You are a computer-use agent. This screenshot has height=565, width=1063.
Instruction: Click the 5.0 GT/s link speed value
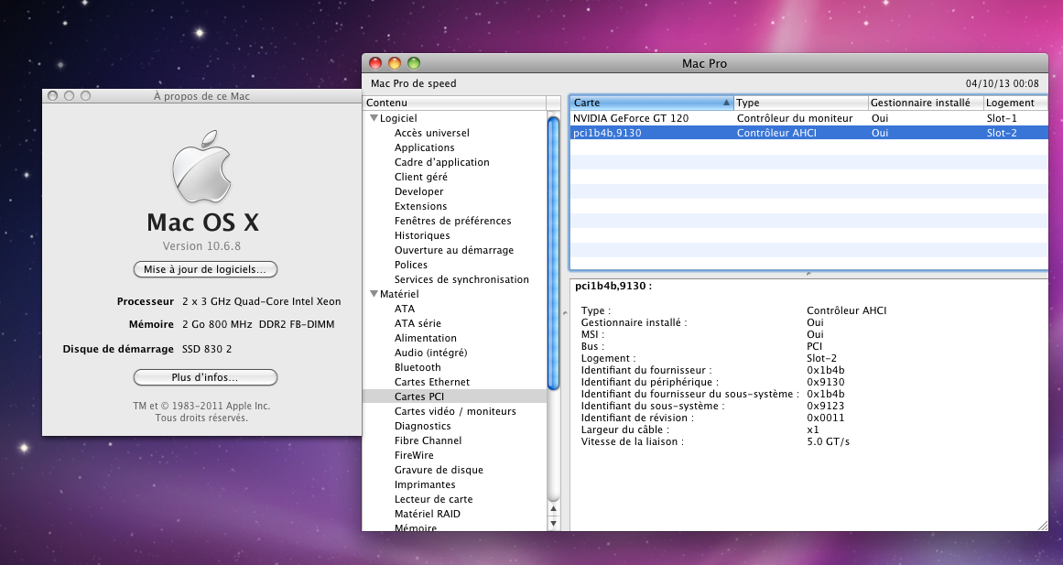point(828,441)
